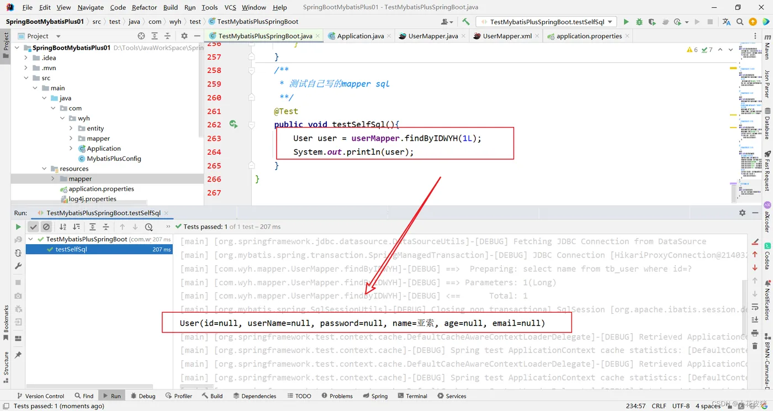Sort test results by duration
The height and width of the screenshot is (411, 773).
click(x=76, y=227)
